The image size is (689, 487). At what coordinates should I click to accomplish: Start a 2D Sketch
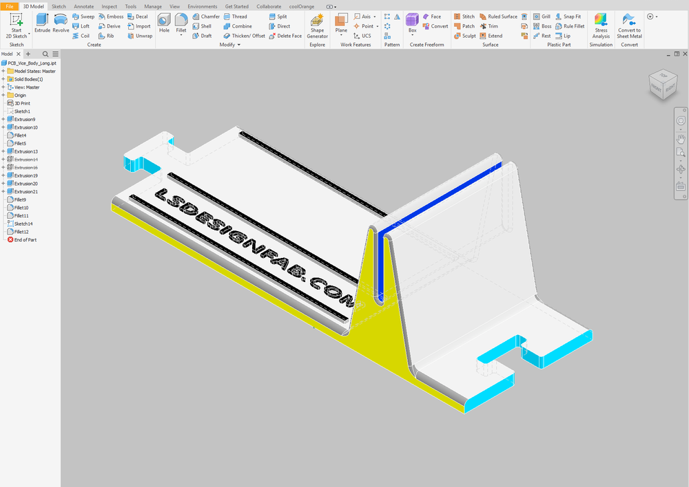point(17,26)
